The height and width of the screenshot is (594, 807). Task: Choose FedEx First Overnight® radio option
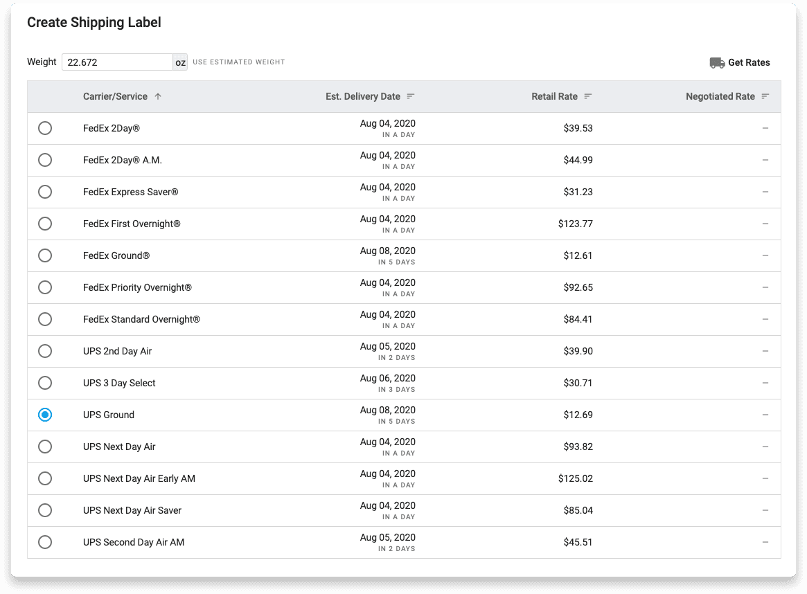point(45,224)
